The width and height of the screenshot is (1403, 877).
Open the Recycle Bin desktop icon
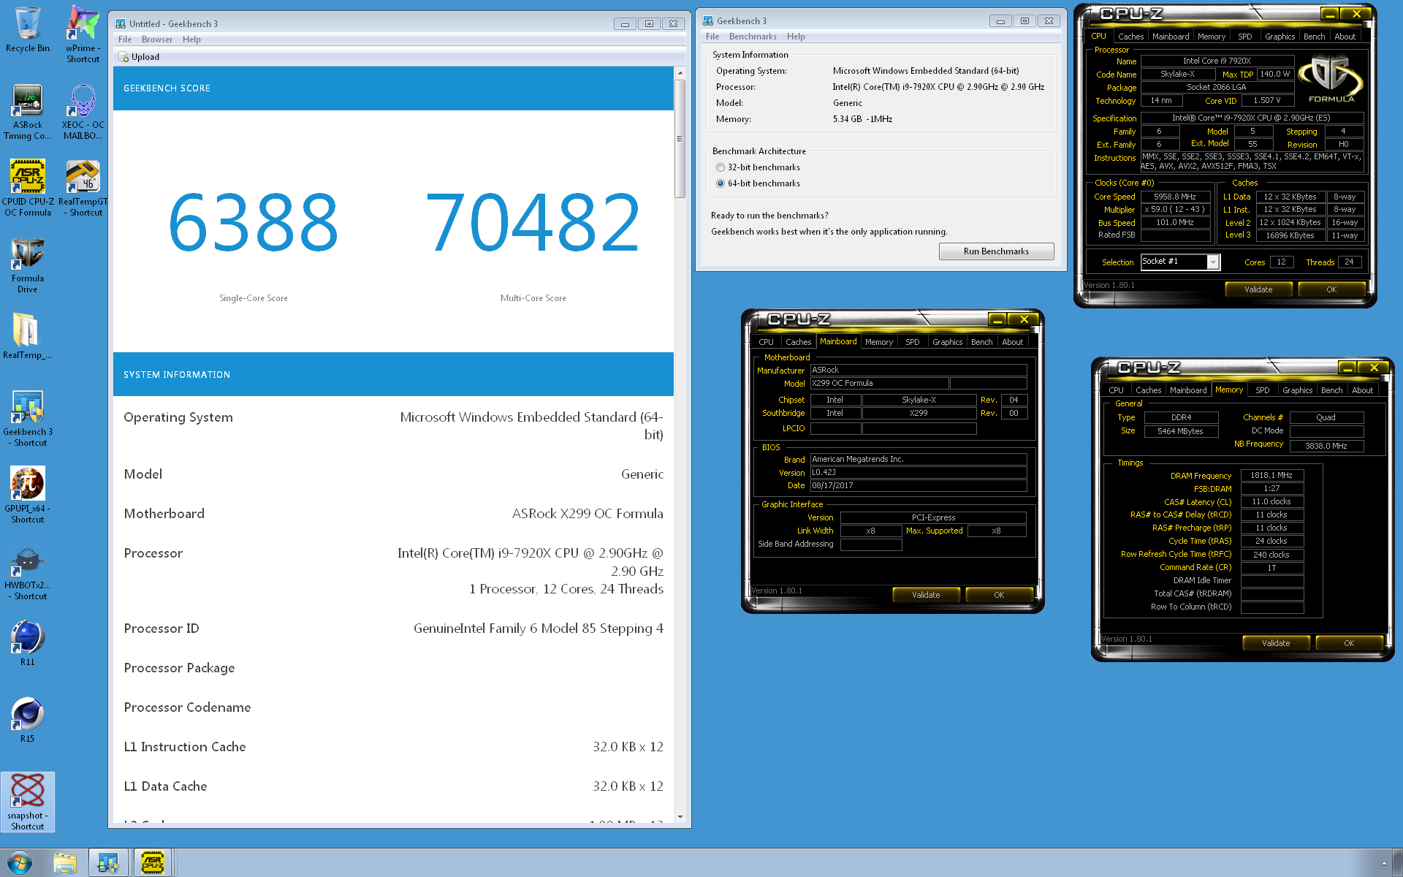coord(28,30)
